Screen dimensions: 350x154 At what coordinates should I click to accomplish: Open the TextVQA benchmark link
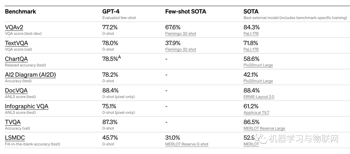click(x=16, y=43)
